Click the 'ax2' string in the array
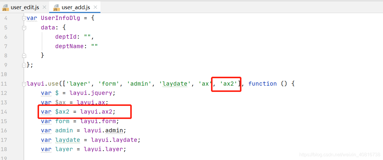Screen dimensions: 383x160 coord(229,84)
